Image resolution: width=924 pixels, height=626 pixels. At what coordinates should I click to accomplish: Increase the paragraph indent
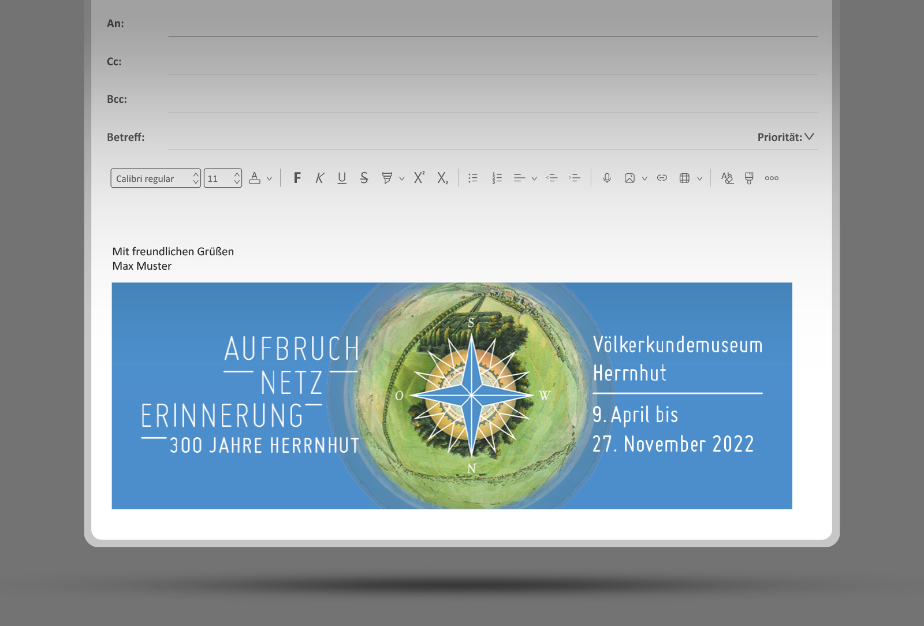(x=575, y=178)
